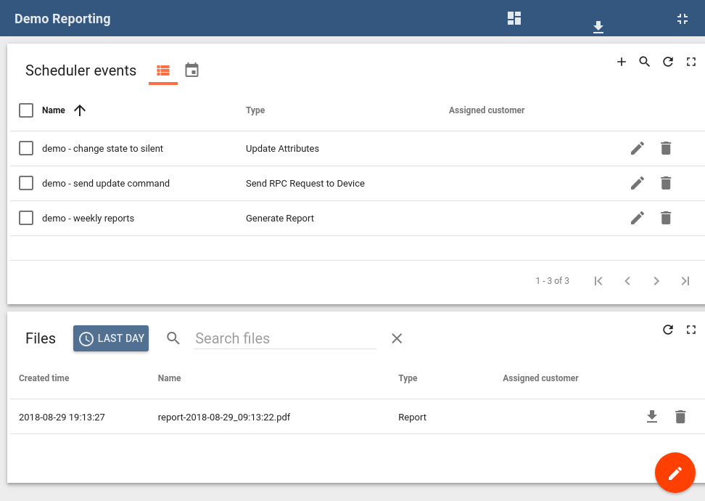Switch to list view tab
Image resolution: width=705 pixels, height=501 pixels.
(x=163, y=70)
